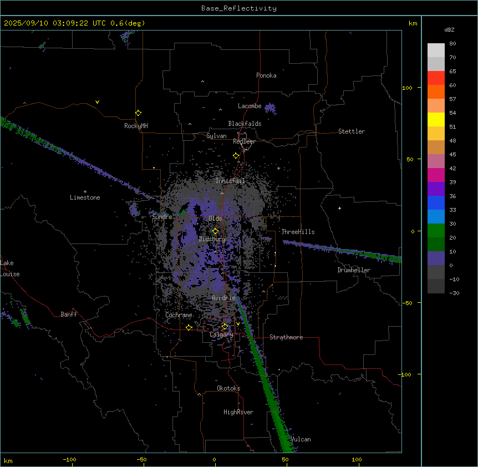The width and height of the screenshot is (478, 467).
Task: Click the radar streak east of ThreeHills
Action: click(x=342, y=251)
